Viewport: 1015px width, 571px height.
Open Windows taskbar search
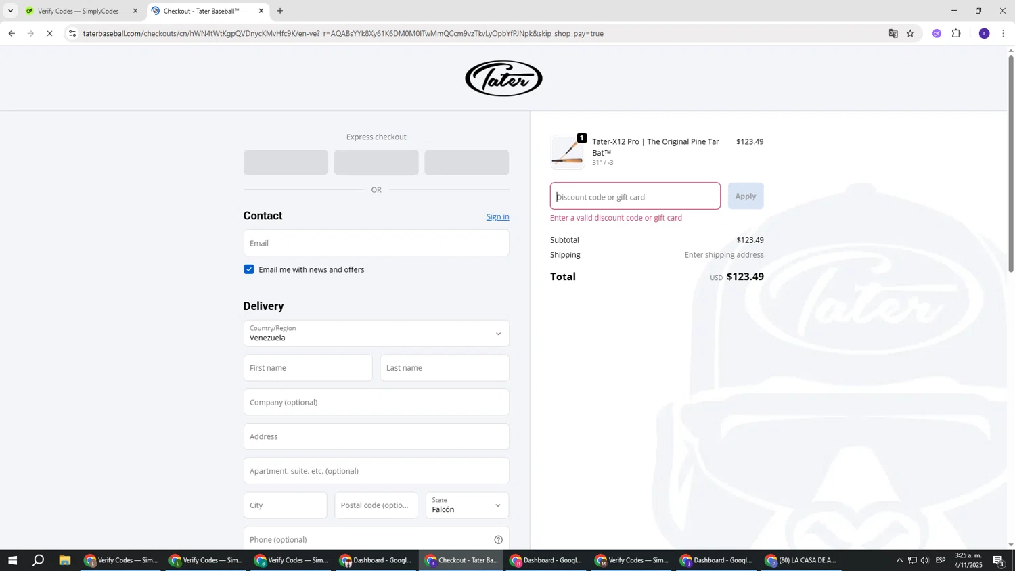point(39,560)
